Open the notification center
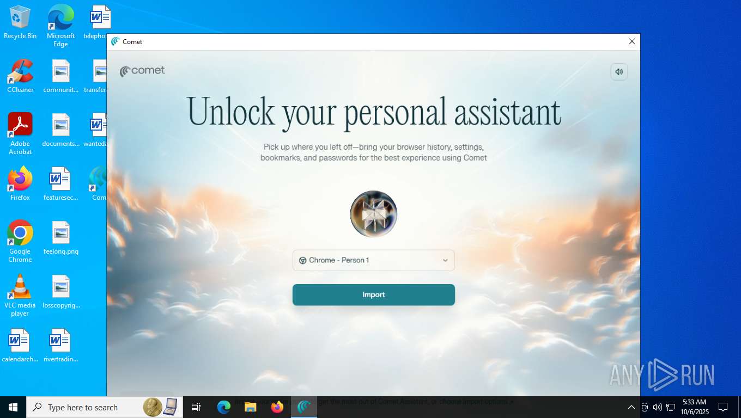 pos(723,407)
